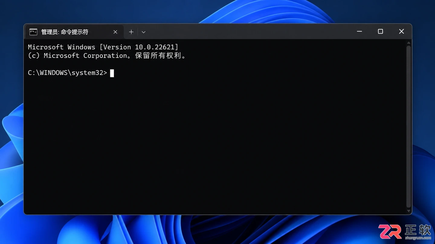Click the Microsoft Windows version line
The height and width of the screenshot is (244, 435).
[x=103, y=47]
